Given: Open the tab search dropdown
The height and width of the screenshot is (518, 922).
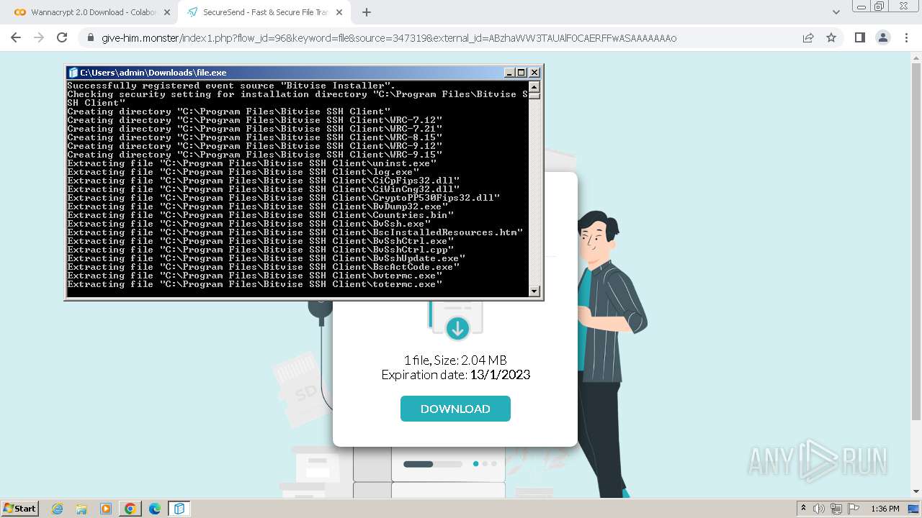Looking at the screenshot, I should [x=836, y=12].
